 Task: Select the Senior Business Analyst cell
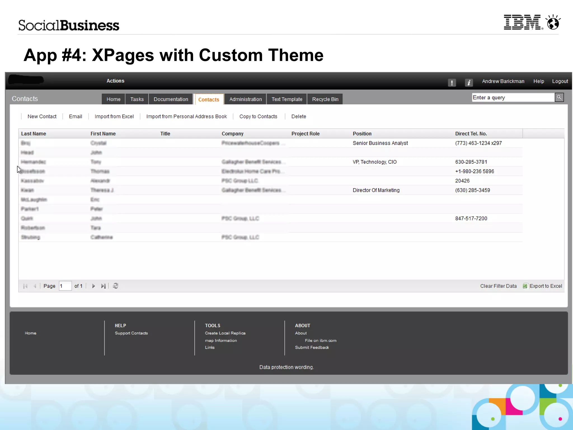(380, 143)
